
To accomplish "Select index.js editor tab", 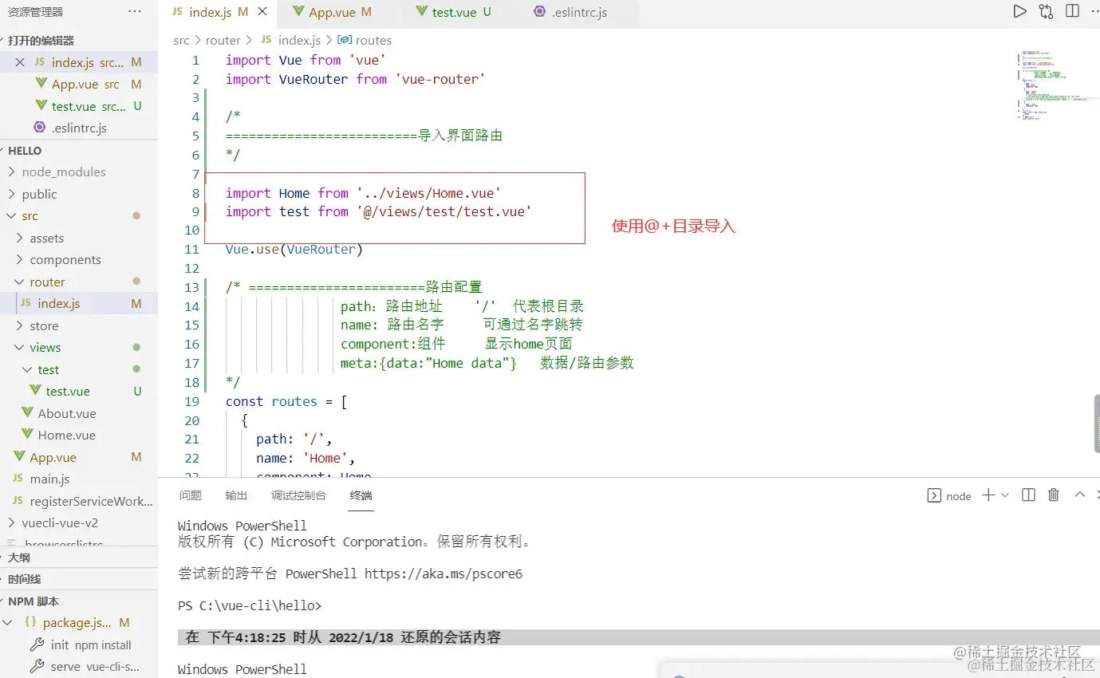I will (211, 12).
